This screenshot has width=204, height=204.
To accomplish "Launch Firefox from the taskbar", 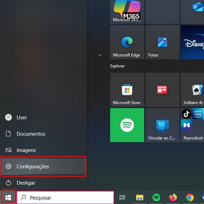I will click(173, 198).
